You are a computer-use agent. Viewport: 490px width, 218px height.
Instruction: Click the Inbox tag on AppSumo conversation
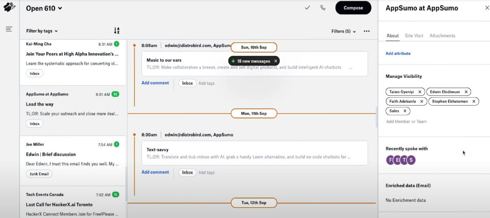coord(35,124)
